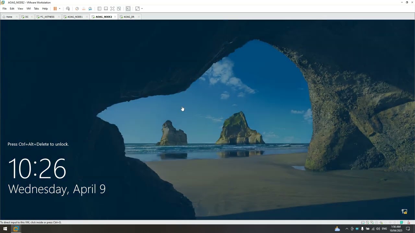Switch to the DC tab

(x=27, y=17)
